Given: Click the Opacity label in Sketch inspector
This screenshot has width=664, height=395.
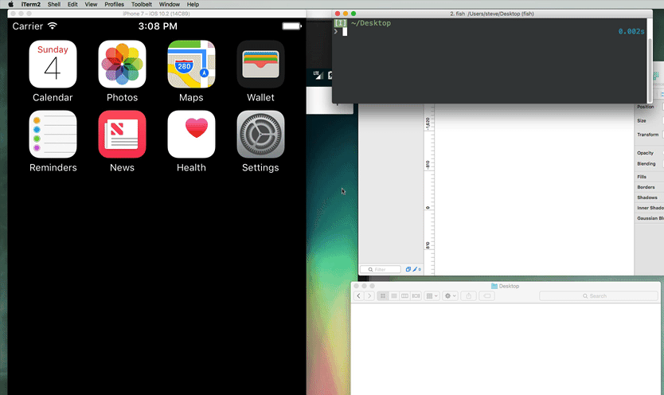Looking at the screenshot, I should [645, 153].
